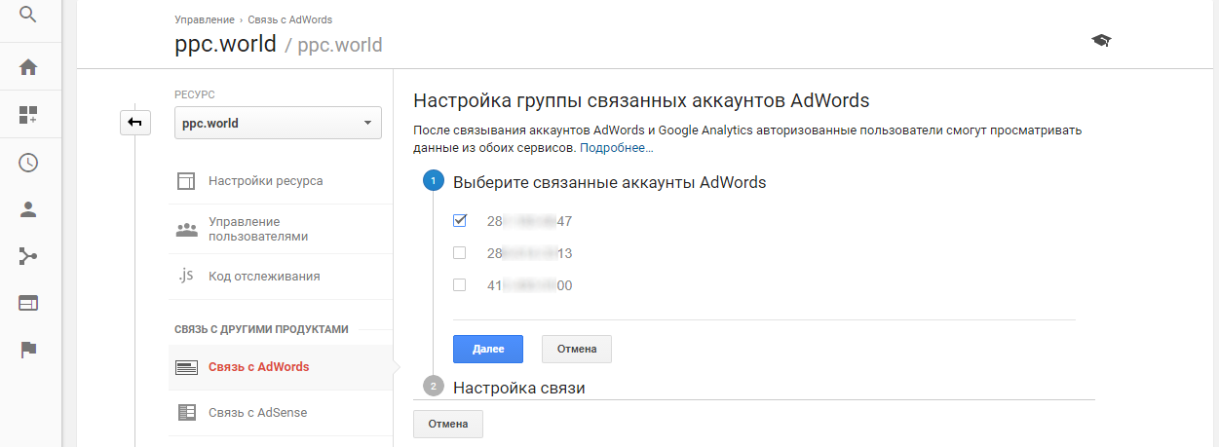Click the blue Далее button
The width and height of the screenshot is (1219, 447).
488,349
